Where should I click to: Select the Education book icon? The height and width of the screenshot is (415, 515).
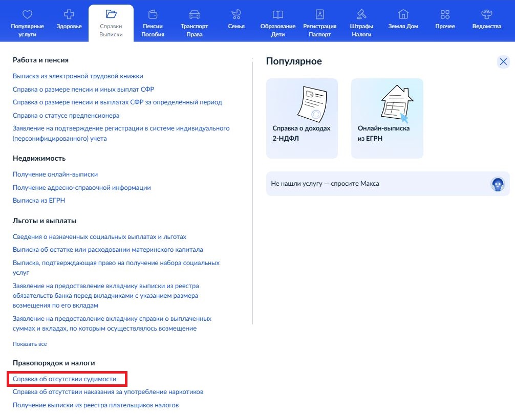[277, 14]
